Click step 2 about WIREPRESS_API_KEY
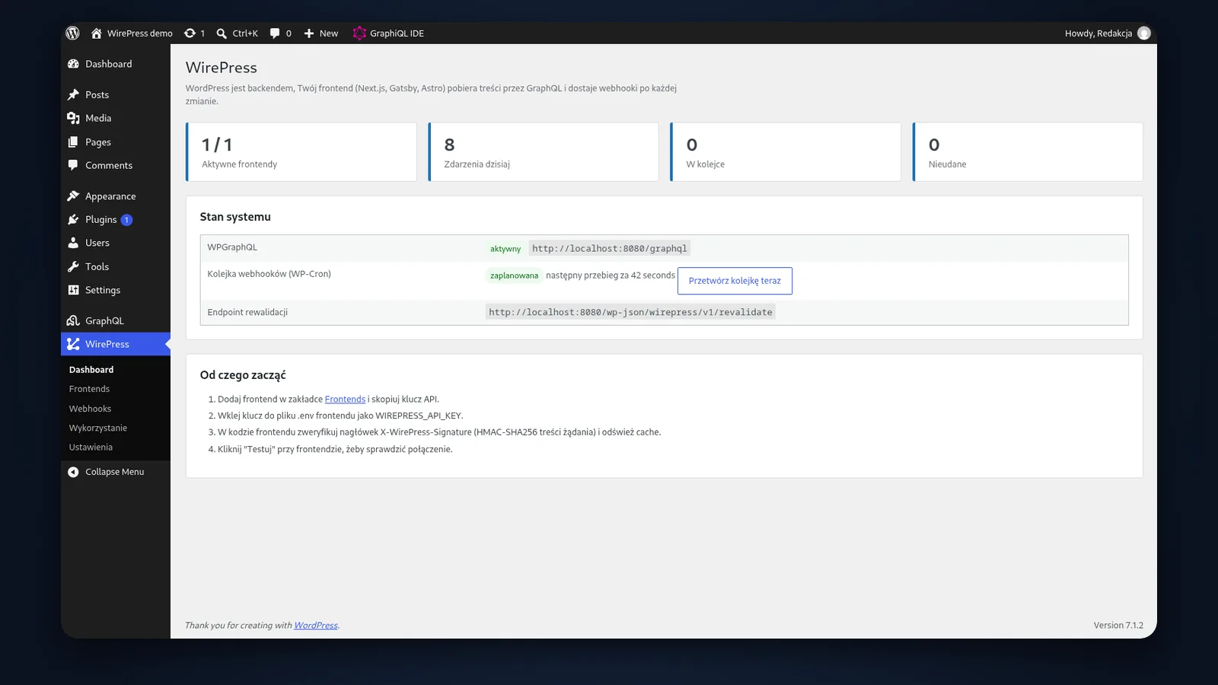Viewport: 1218px width, 685px height. (340, 416)
